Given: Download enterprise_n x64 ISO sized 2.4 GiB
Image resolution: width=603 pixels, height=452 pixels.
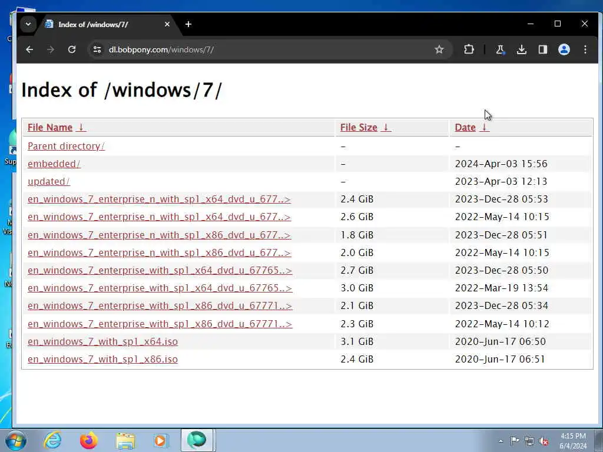Looking at the screenshot, I should pos(159,199).
